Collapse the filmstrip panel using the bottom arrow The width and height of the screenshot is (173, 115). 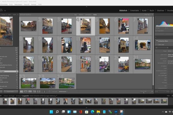pyautogui.click(x=86, y=108)
